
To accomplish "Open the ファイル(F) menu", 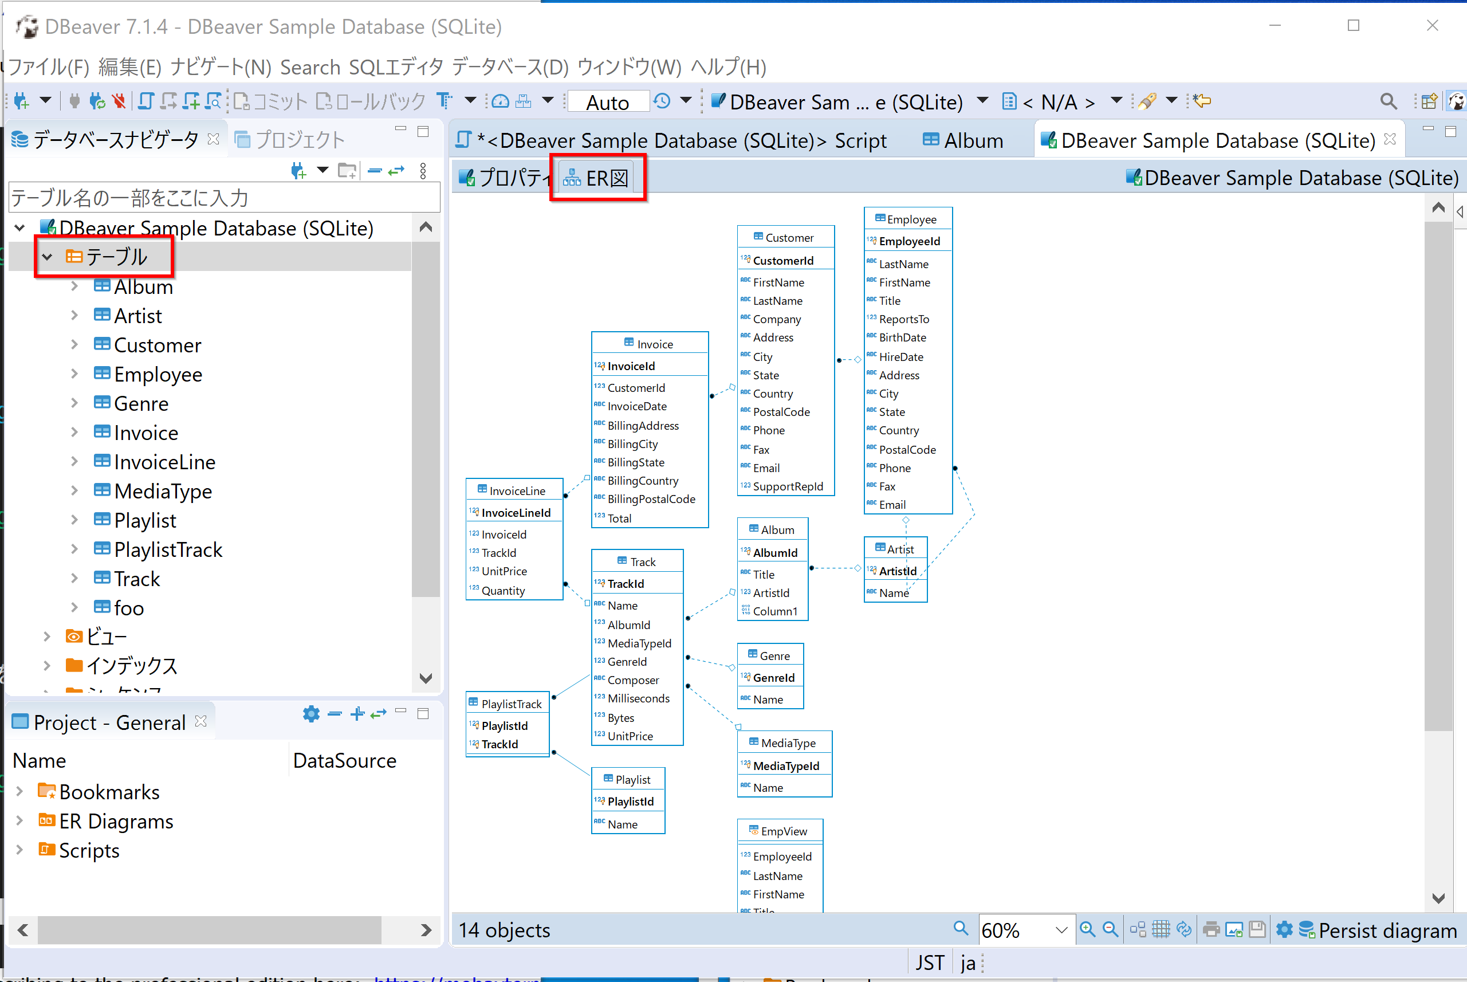I will coord(48,67).
